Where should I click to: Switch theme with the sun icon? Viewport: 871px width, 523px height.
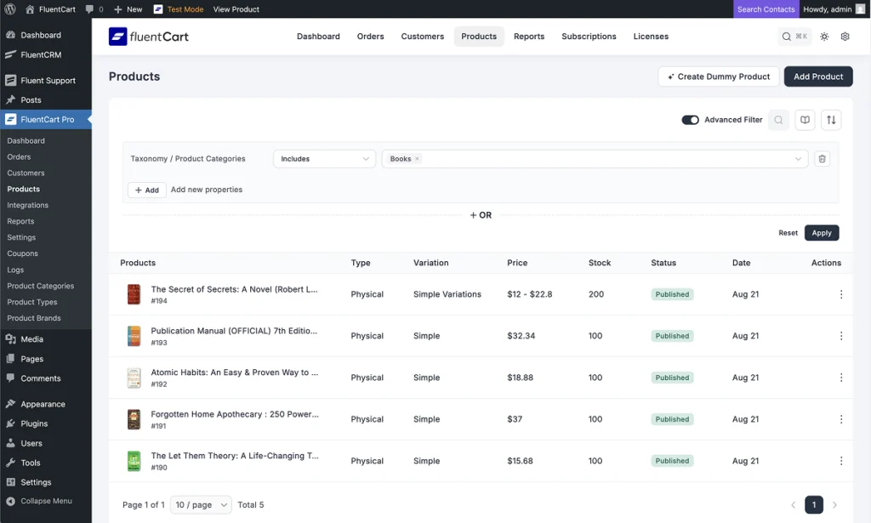coord(824,37)
